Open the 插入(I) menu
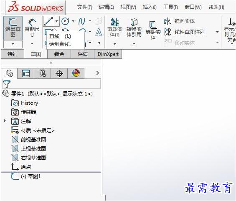The width and height of the screenshot is (236, 201). 150,7
